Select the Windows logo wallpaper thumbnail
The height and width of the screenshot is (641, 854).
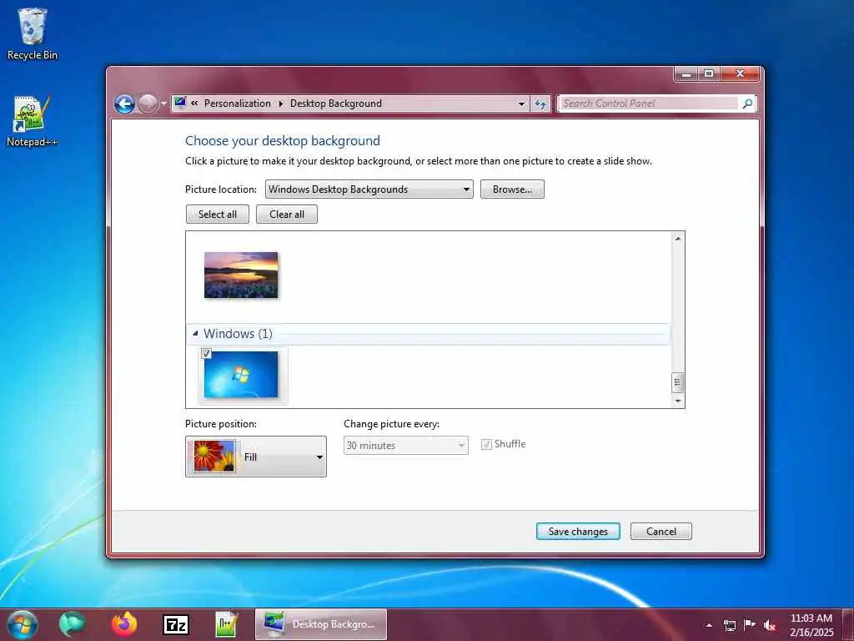241,375
